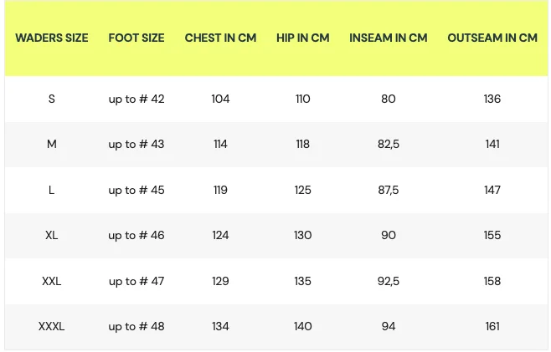Image resolution: width=551 pixels, height=352 pixels.
Task: Click inseam value 82,5
Action: (x=389, y=145)
